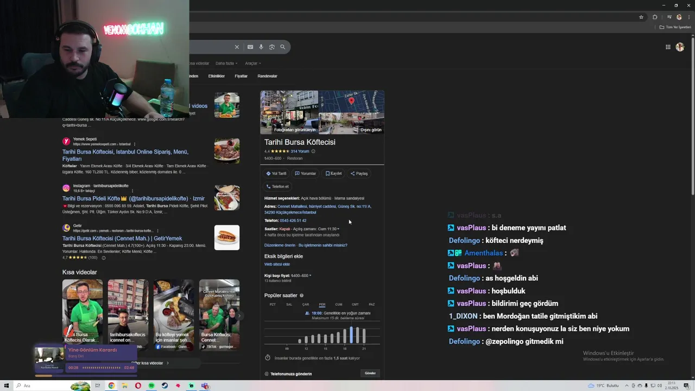The width and height of the screenshot is (695, 391).
Task: Open Opera browser from the taskbar
Action: click(x=138, y=386)
